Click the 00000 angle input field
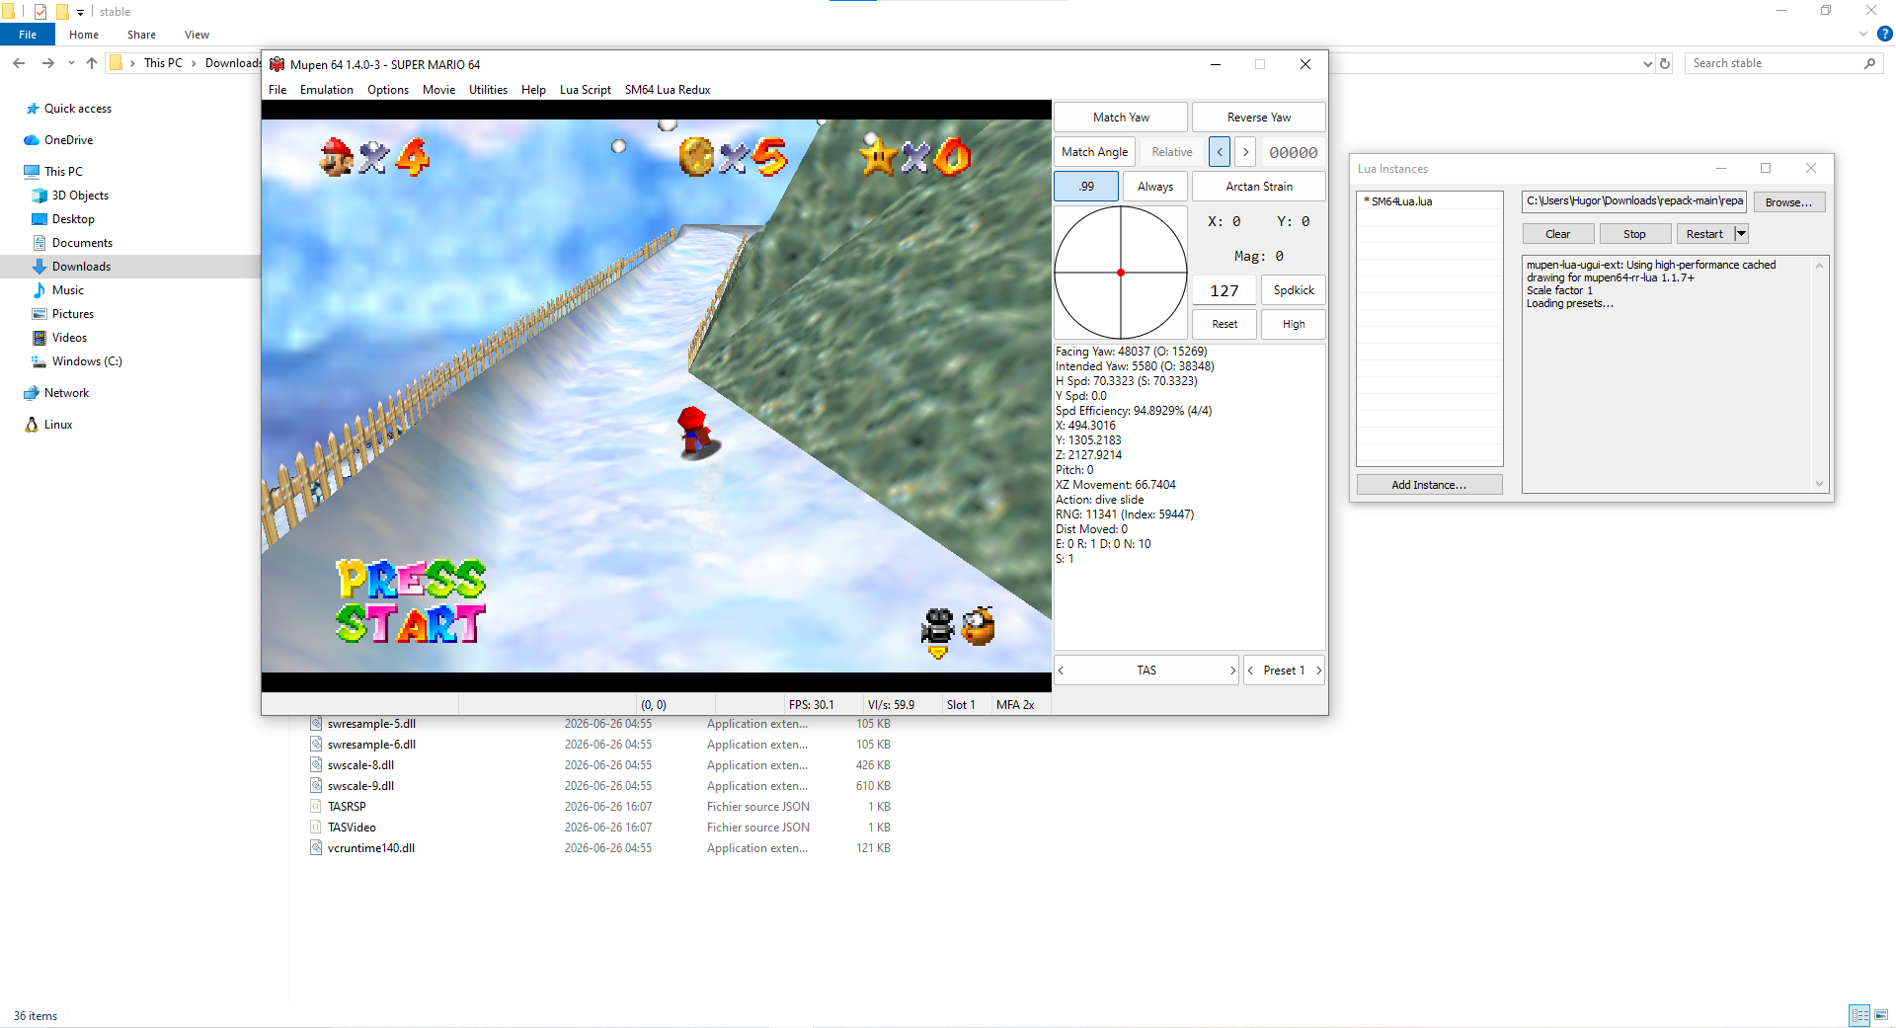The image size is (1896, 1028). pos(1293,152)
